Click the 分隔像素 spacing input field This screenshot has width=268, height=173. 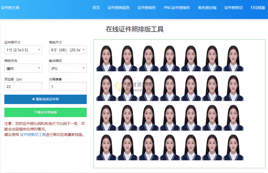(x=68, y=87)
